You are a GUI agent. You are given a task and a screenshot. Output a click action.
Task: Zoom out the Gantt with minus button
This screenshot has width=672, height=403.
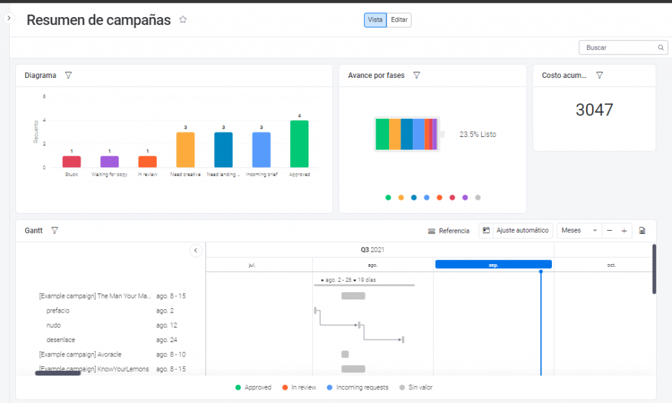click(x=610, y=231)
